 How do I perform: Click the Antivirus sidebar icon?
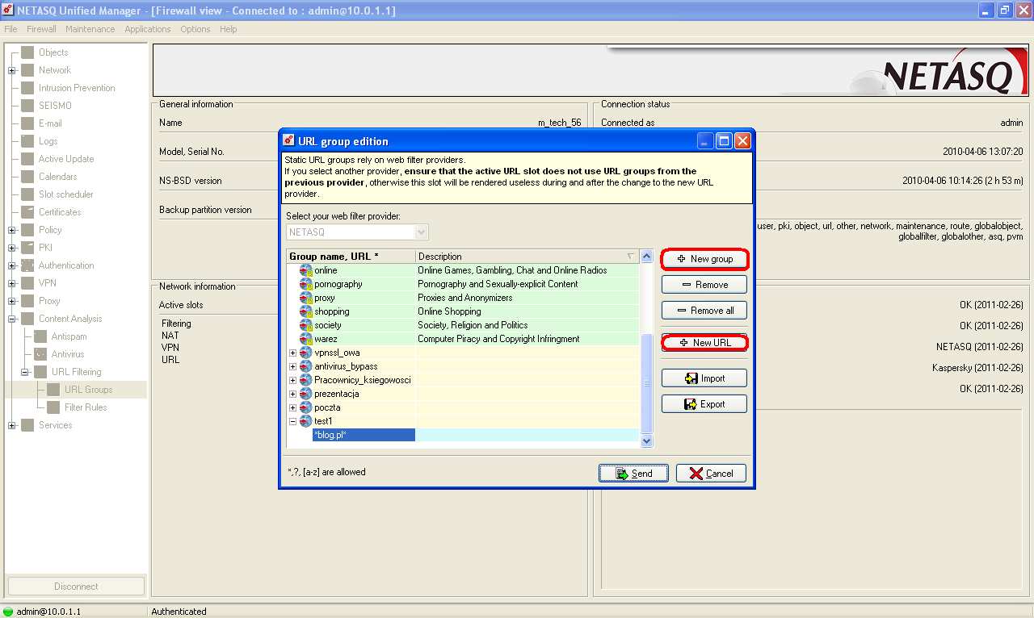[40, 354]
